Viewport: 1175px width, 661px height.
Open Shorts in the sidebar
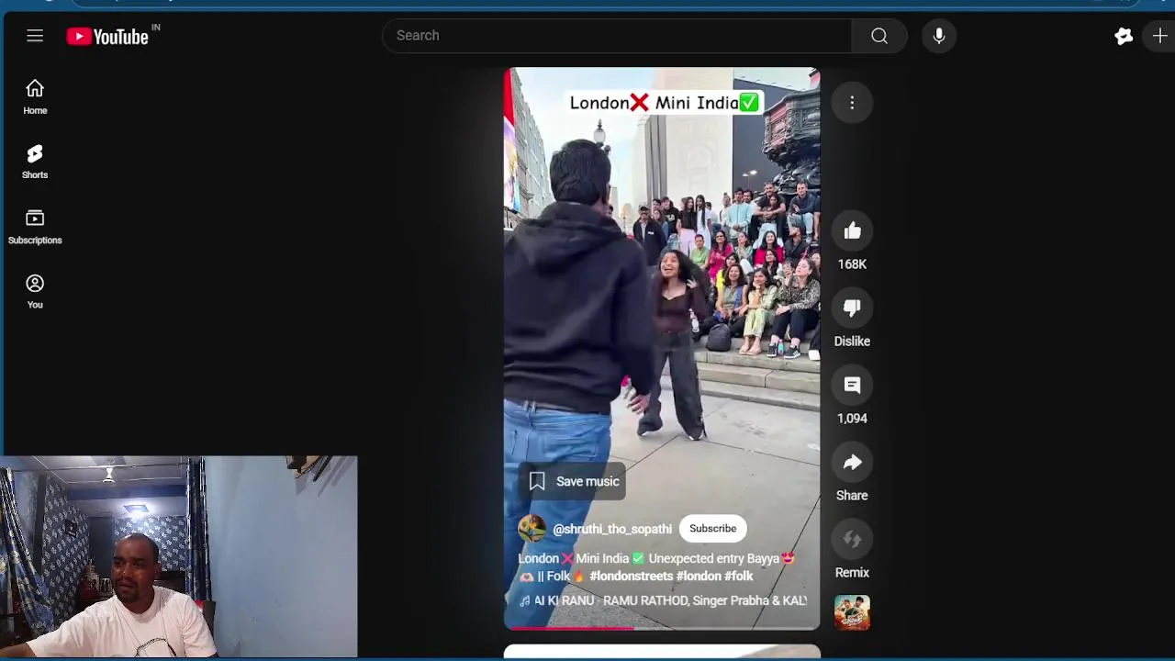click(x=35, y=162)
